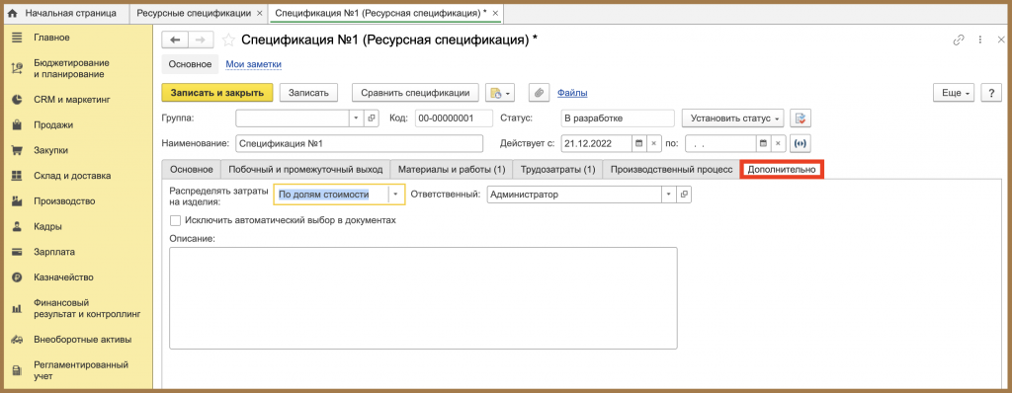This screenshot has height=393, width=1012.
Task: Click into the Статус field В разработке
Action: point(618,118)
